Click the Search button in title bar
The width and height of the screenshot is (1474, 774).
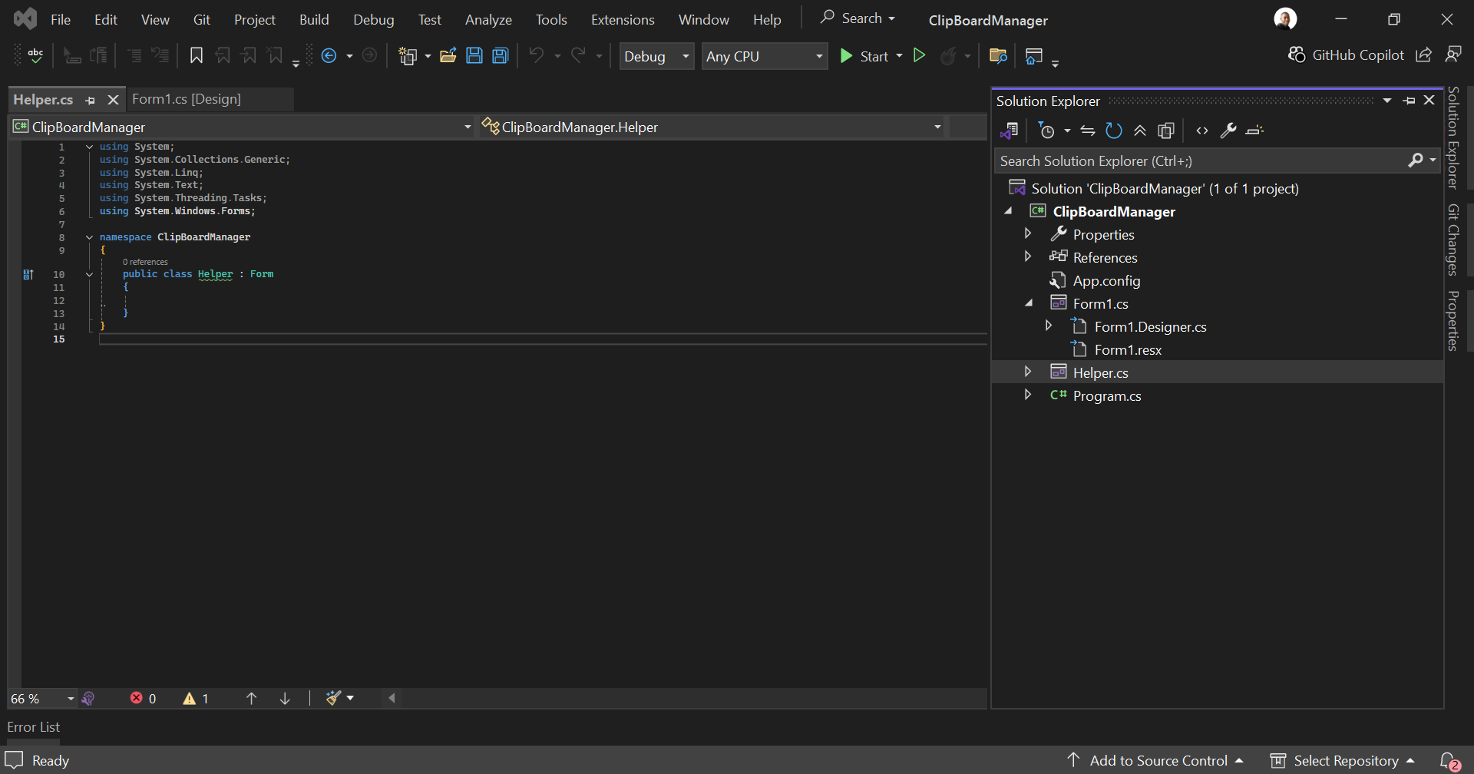click(x=857, y=18)
